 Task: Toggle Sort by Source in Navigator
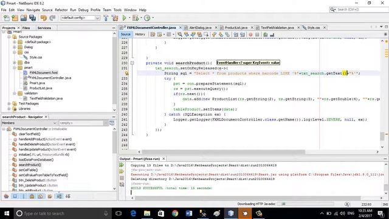(67, 196)
